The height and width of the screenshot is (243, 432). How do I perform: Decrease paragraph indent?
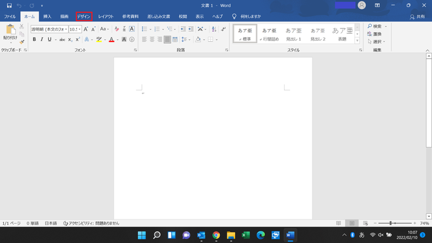(x=183, y=29)
